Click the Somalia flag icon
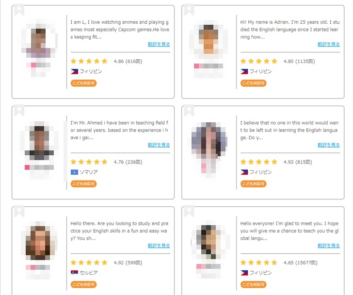 [x=74, y=172]
